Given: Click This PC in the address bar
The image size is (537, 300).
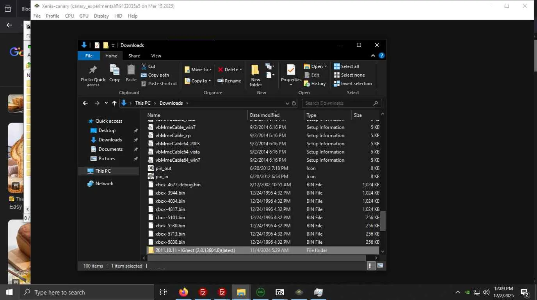Looking at the screenshot, I should pyautogui.click(x=142, y=103).
